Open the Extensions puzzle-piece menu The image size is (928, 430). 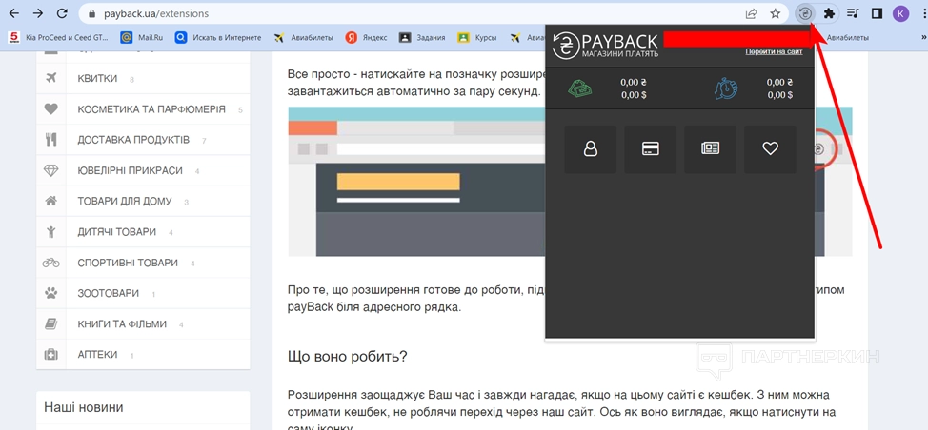(829, 13)
